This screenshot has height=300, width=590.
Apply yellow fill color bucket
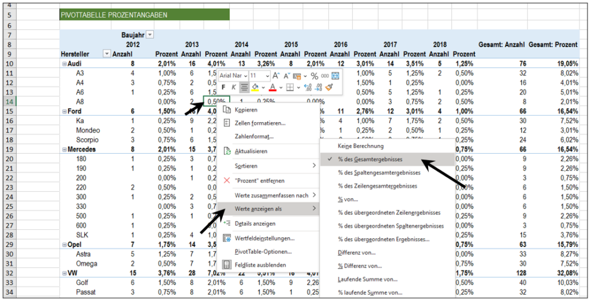point(255,88)
